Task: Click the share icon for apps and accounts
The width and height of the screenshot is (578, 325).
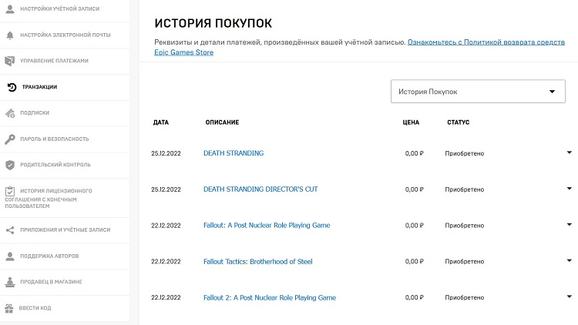Action: (10, 230)
